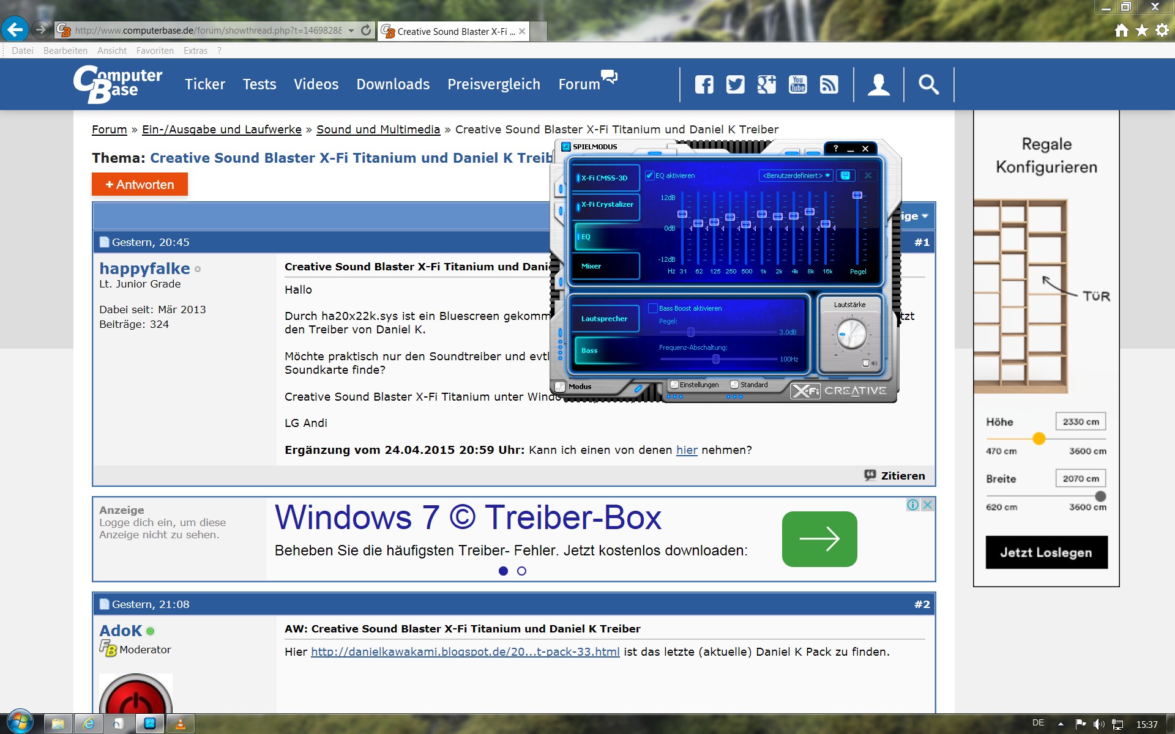Toggle mute checkbox under volume knob
This screenshot has height=734, width=1175.
[865, 363]
